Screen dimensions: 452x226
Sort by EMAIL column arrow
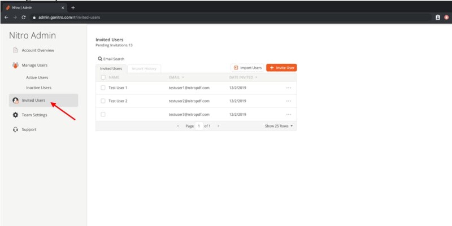tap(183, 77)
